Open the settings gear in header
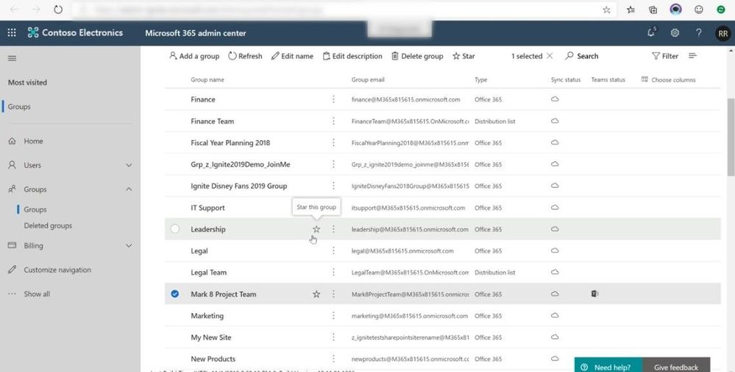 tap(675, 33)
